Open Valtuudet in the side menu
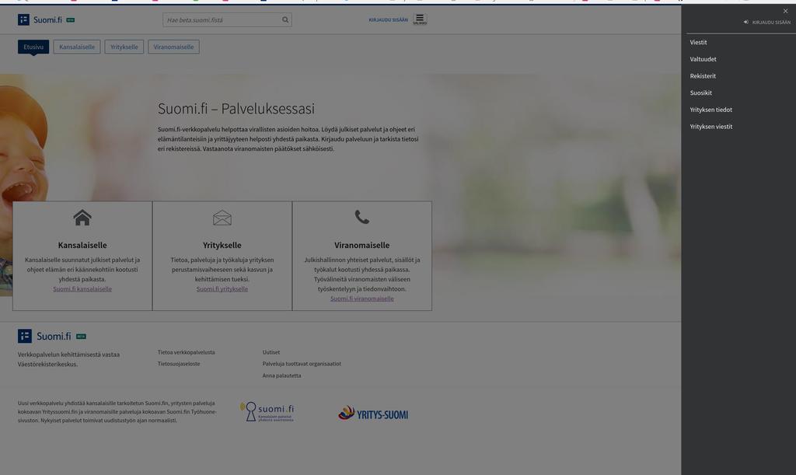796x475 pixels. click(x=703, y=59)
